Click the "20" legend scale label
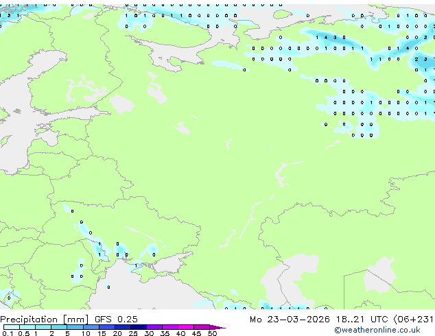 (x=117, y=333)
